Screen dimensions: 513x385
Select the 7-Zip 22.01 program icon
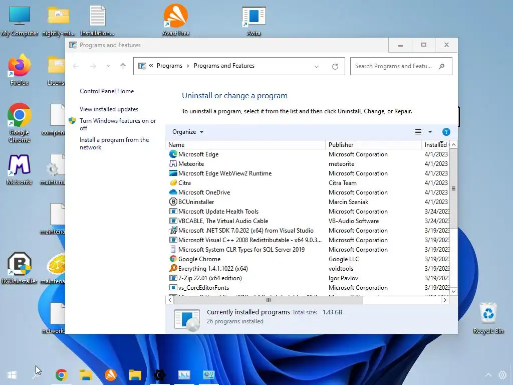(173, 278)
